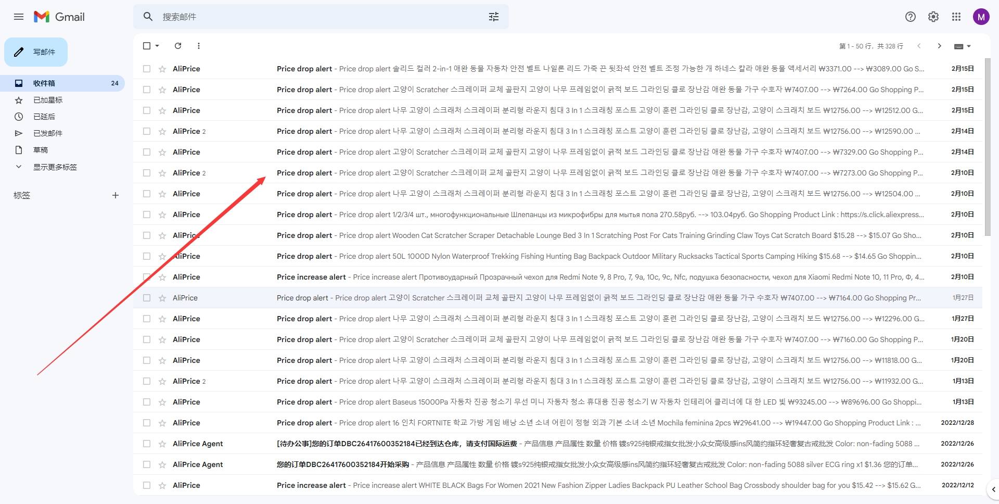The height and width of the screenshot is (504, 999).
Task: Open the main menu hamburger icon
Action: (x=19, y=17)
